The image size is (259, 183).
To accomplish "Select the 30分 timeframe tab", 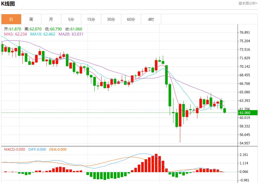I will pos(111,19).
